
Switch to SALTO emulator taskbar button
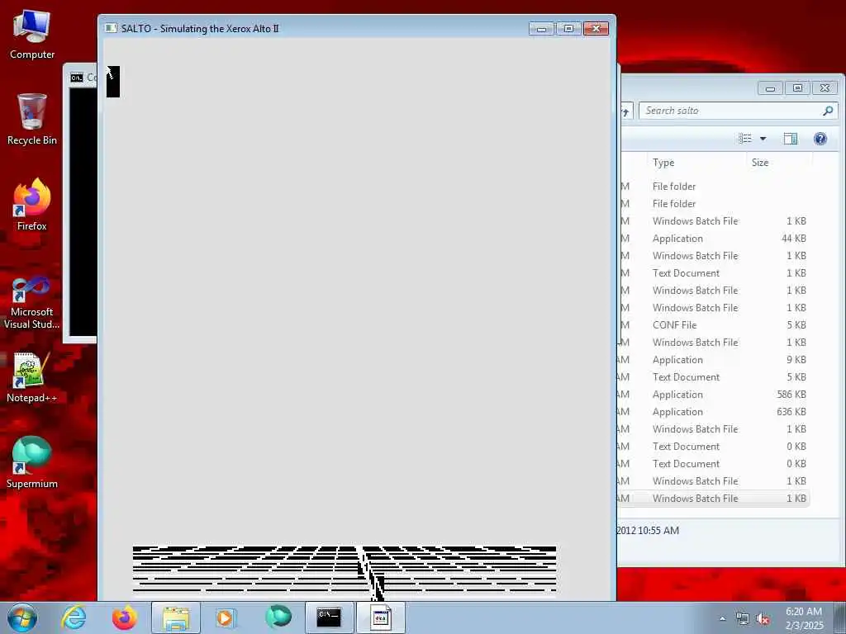[380, 617]
